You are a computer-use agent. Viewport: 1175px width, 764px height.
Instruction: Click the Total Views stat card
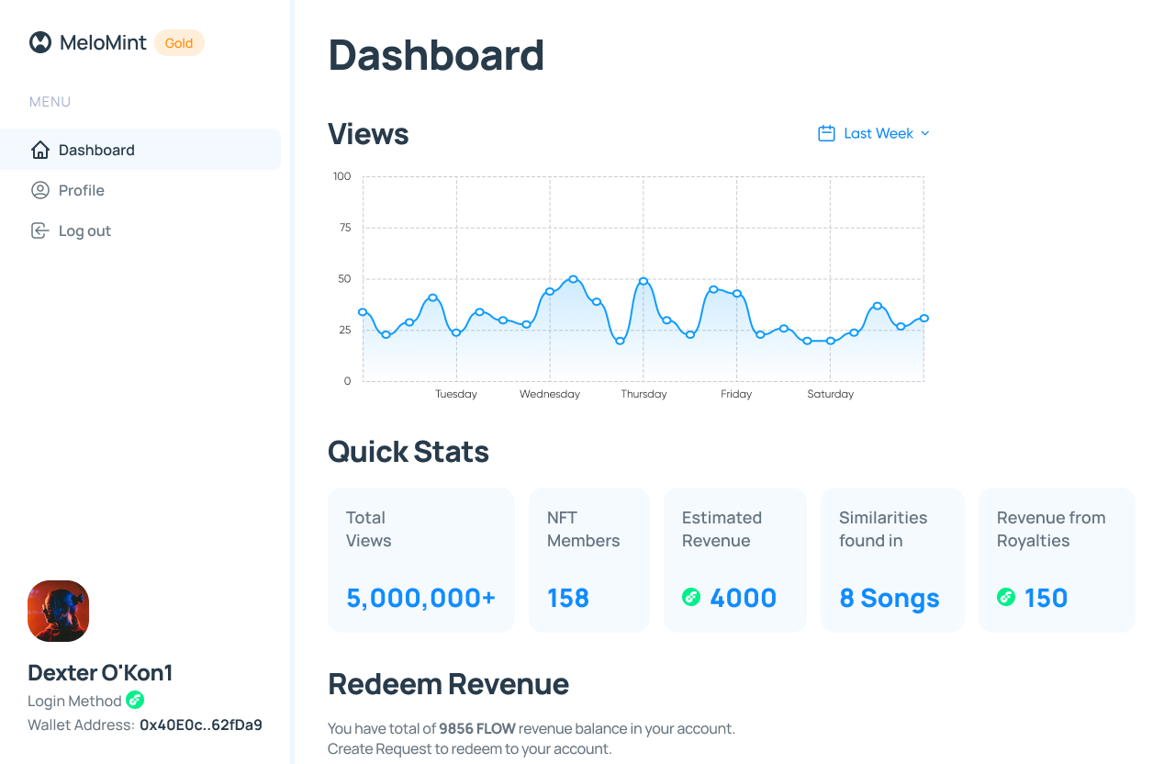tap(420, 559)
